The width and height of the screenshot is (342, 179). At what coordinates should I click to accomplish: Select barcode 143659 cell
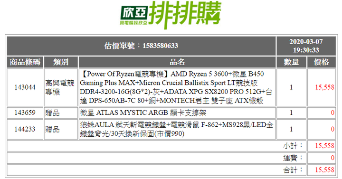click(x=25, y=113)
